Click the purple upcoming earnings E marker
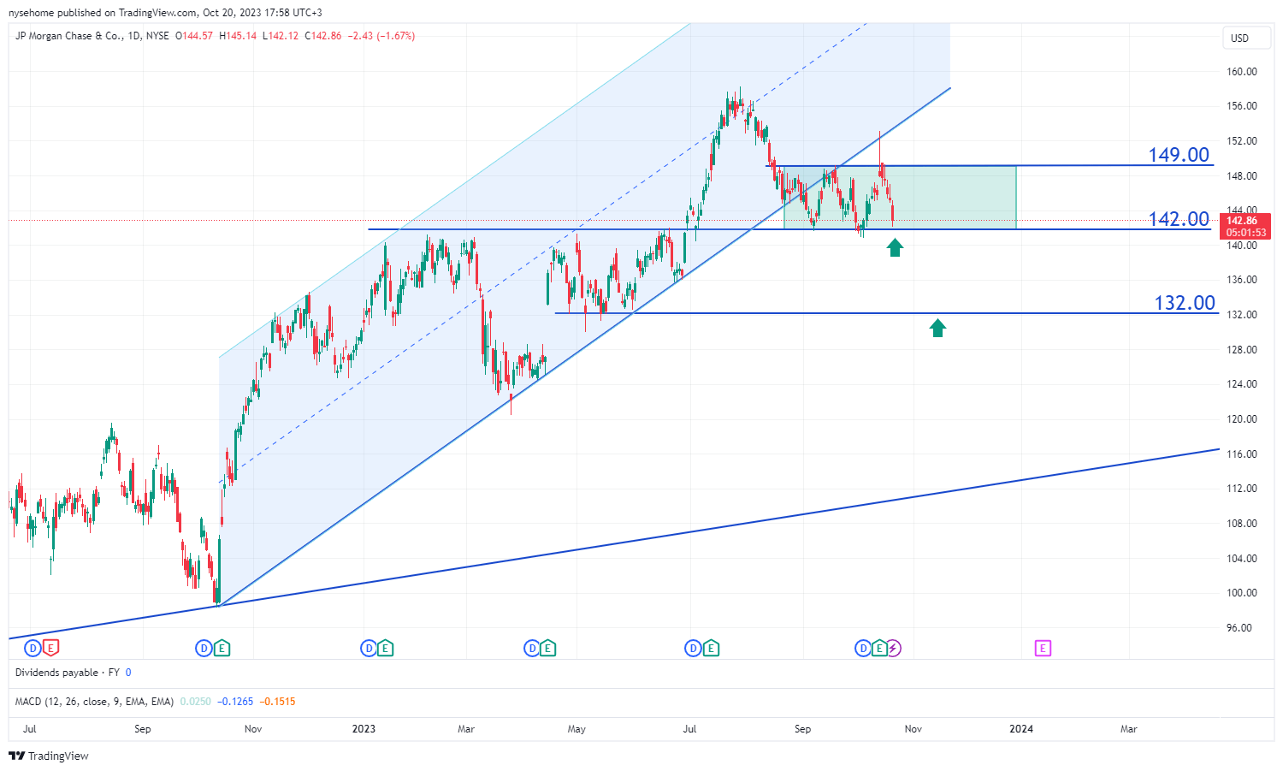Viewport: 1283px width, 771px height. tap(1043, 649)
